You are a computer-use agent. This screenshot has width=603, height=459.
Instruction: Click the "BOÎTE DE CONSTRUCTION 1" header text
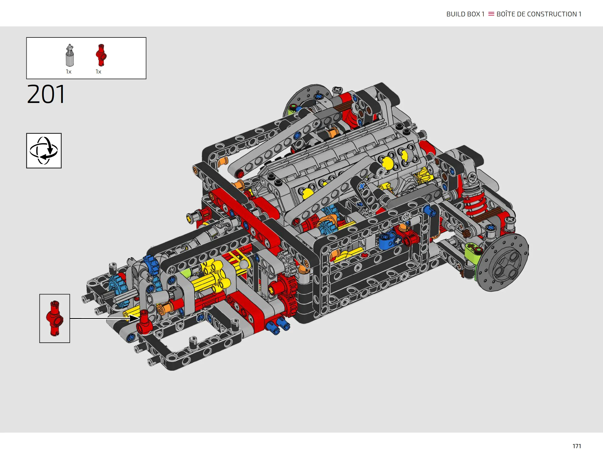pyautogui.click(x=539, y=14)
